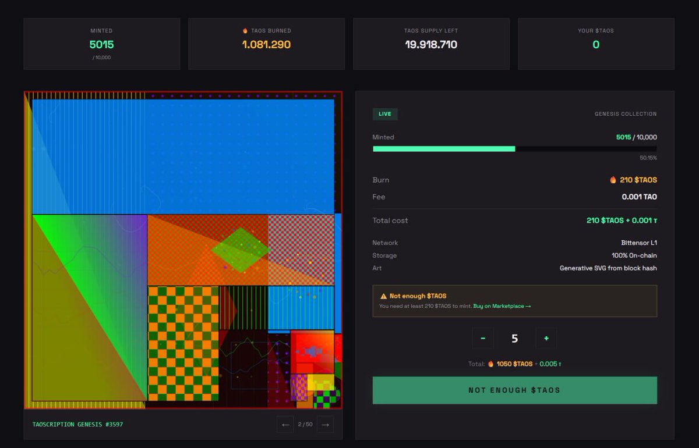The width and height of the screenshot is (699, 448).
Task: Click the quantity value 5
Action: click(x=514, y=339)
